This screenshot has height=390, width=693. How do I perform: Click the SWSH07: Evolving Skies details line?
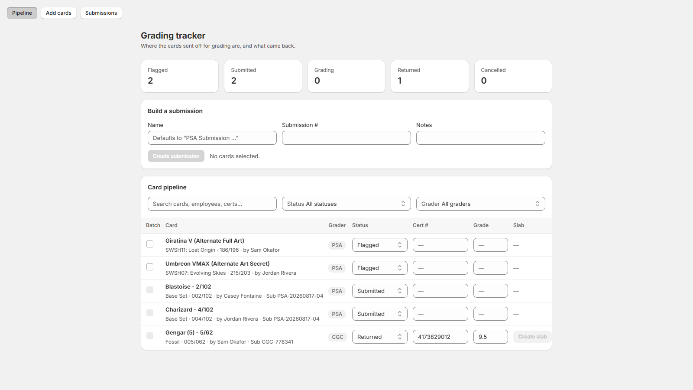pos(231,273)
